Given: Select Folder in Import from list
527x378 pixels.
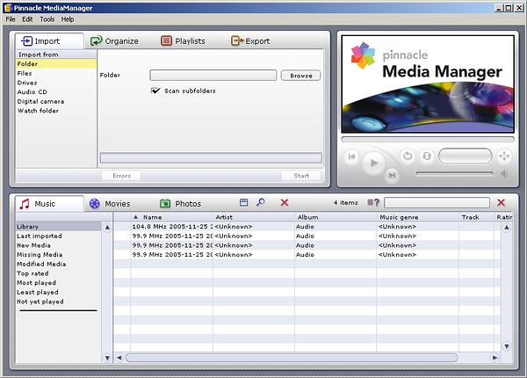Looking at the screenshot, I should click(x=56, y=64).
